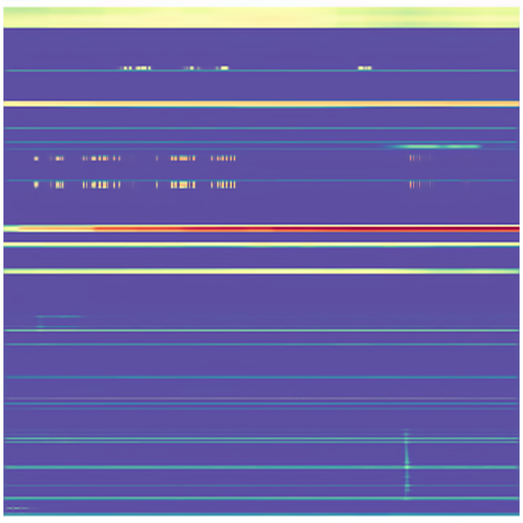Select the isolated first dot in lower dotted row

coord(36,185)
